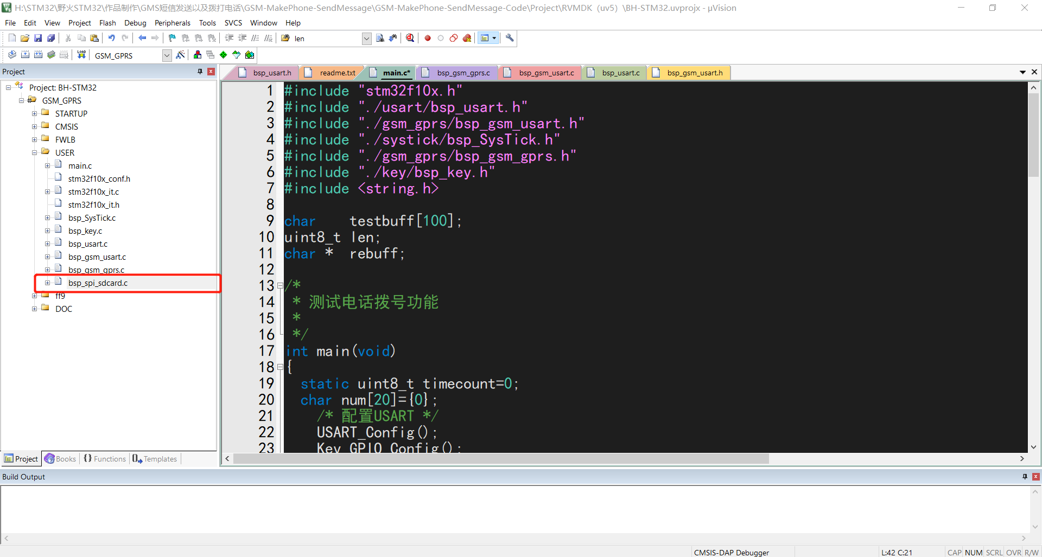Click the Rebuild all target files icon

(x=38, y=55)
